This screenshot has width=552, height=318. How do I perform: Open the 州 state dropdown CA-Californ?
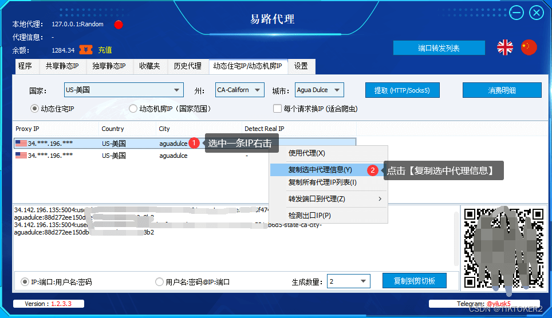[240, 90]
